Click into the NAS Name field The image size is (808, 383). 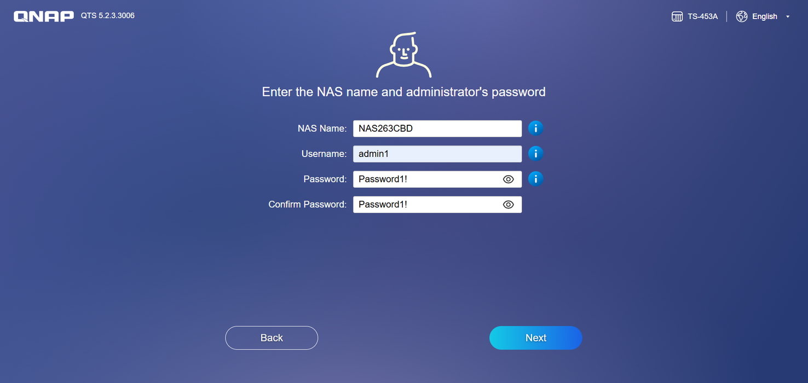(x=437, y=129)
